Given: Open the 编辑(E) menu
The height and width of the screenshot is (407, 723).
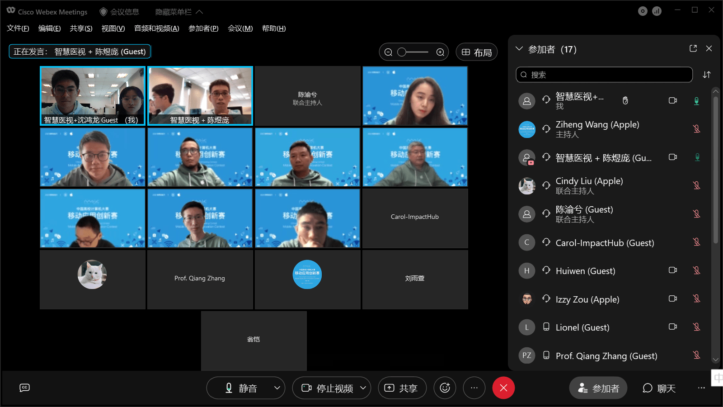Looking at the screenshot, I should pos(50,28).
